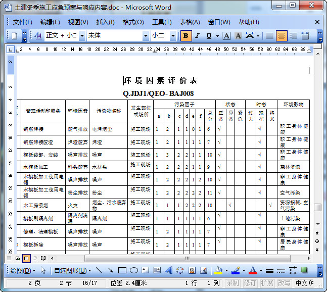Apply the blue line color

236,270
